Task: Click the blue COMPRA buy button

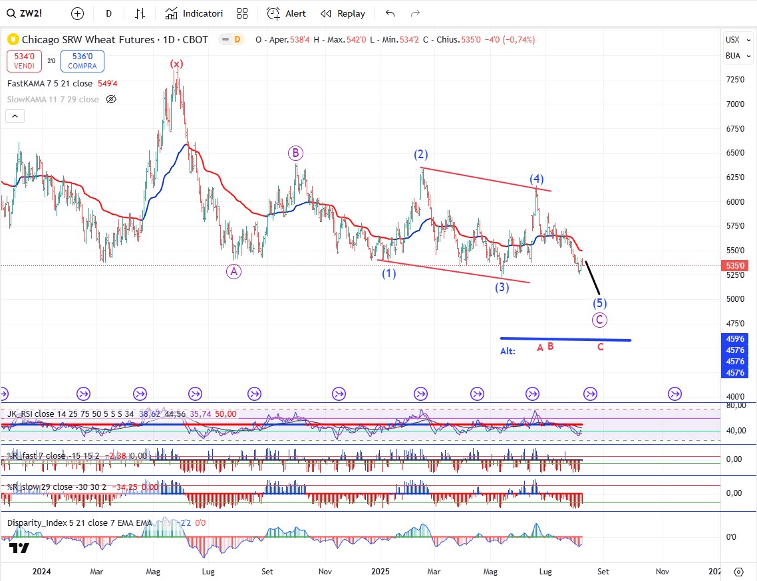Action: coord(82,61)
